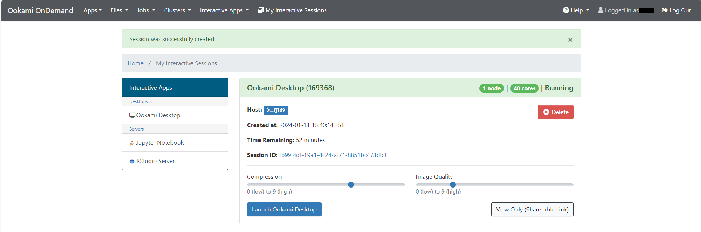Click the Help question mark icon
701x232 pixels.
(566, 10)
